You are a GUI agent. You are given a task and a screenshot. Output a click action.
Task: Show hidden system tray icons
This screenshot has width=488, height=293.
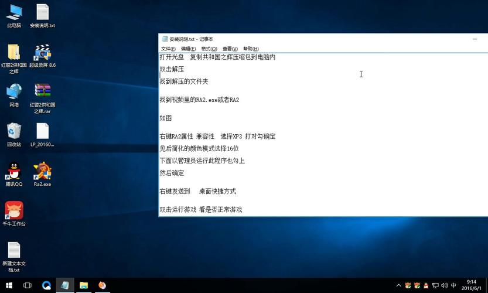point(398,285)
